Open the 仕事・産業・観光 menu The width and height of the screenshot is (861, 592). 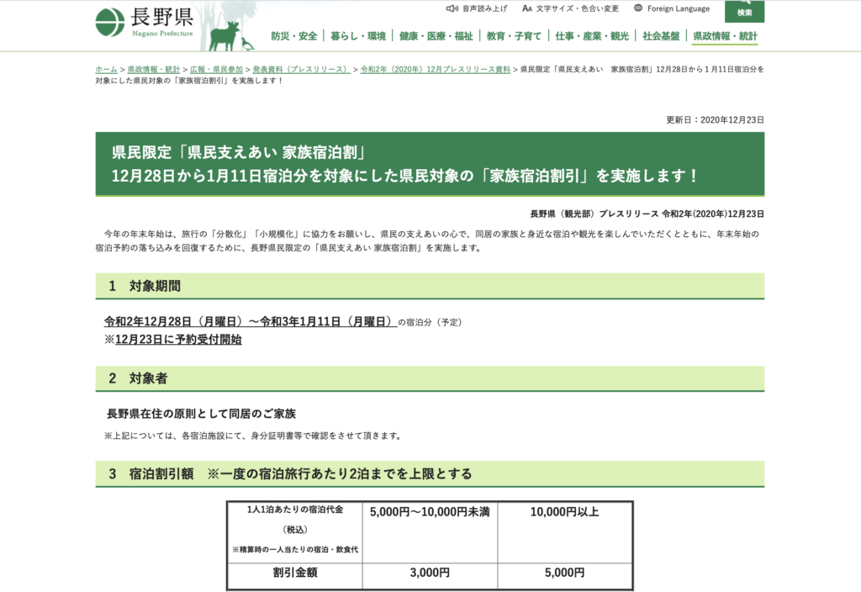point(592,36)
